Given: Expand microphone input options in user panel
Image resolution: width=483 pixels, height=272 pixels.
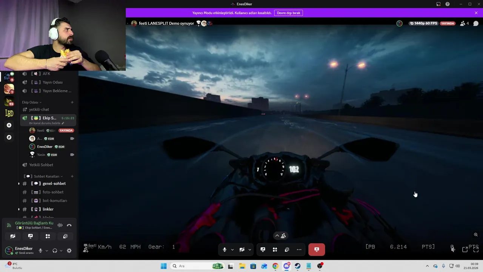Looking at the screenshot, I should click(47, 250).
